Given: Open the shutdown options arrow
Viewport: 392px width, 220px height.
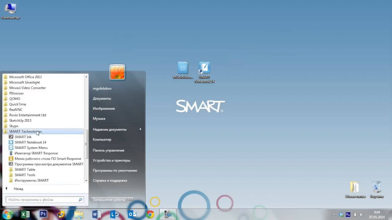Looking at the screenshot, I should pyautogui.click(x=130, y=200).
